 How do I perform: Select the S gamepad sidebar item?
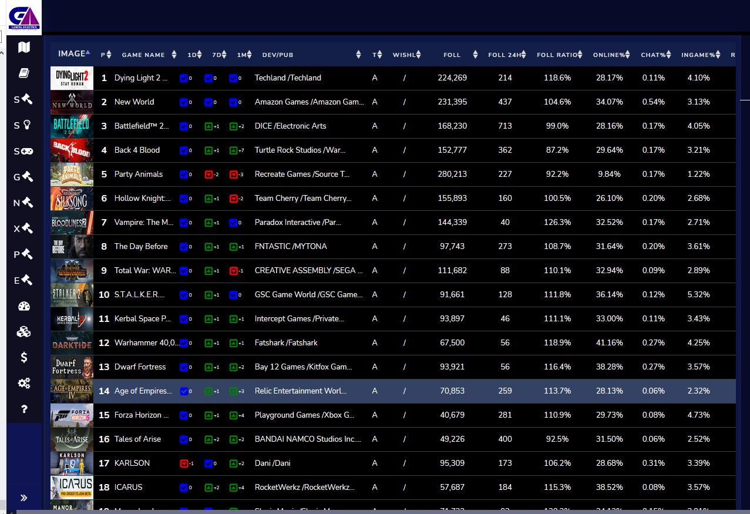(23, 151)
